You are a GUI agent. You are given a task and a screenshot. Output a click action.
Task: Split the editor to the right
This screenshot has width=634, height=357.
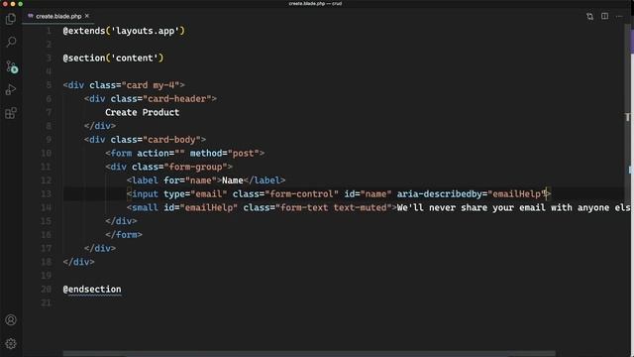605,16
